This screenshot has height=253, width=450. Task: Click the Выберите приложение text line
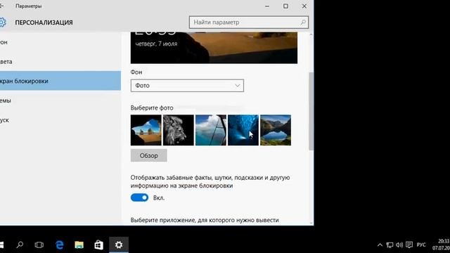(205, 220)
